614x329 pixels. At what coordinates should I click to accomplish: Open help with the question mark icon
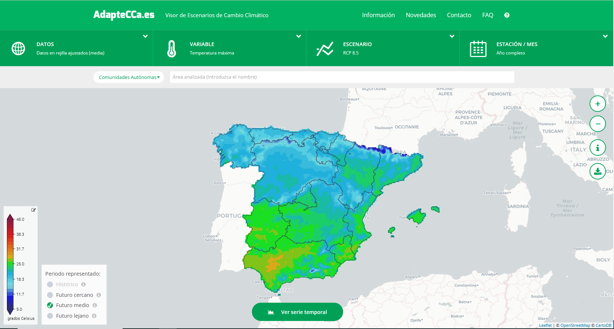(x=507, y=15)
